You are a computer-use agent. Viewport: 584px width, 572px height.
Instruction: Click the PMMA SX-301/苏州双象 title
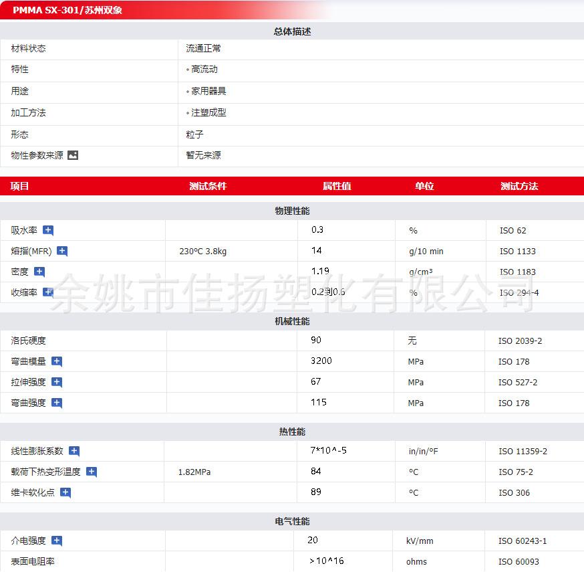(67, 10)
